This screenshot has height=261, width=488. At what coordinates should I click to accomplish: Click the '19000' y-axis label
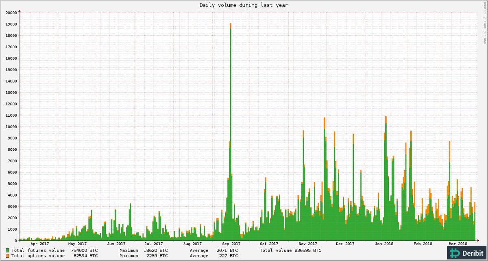(11, 24)
